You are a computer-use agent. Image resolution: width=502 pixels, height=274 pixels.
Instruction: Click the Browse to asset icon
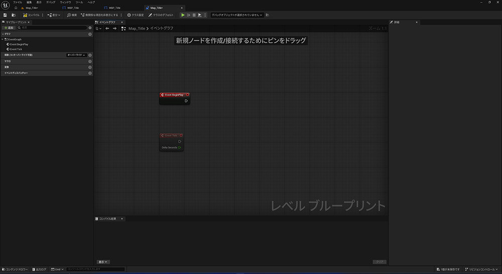click(14, 15)
